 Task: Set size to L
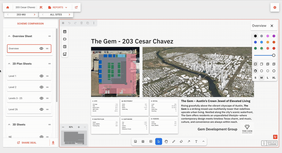point(268,78)
